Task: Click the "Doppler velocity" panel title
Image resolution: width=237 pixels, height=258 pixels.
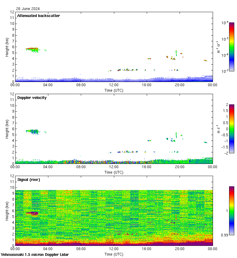Action: click(x=32, y=98)
